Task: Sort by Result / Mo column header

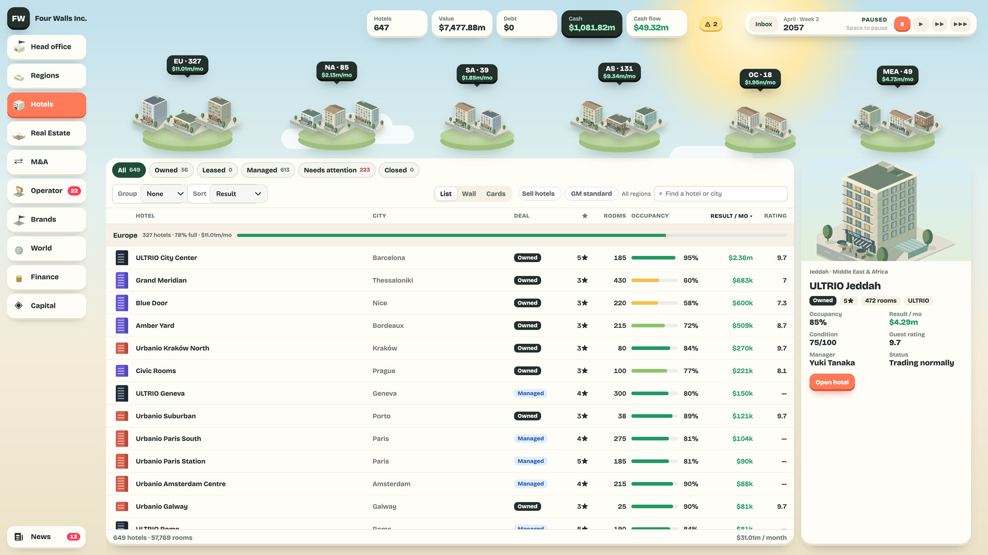Action: tap(731, 216)
